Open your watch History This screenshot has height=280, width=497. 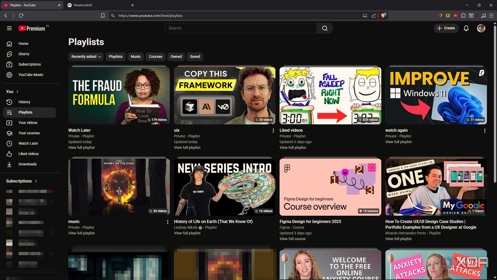(x=24, y=102)
